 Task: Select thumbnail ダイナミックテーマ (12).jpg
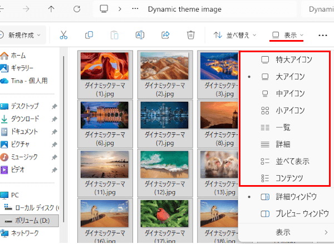click(165, 173)
